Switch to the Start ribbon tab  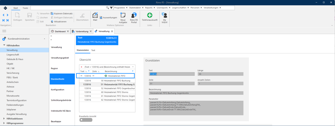(x=16, y=8)
